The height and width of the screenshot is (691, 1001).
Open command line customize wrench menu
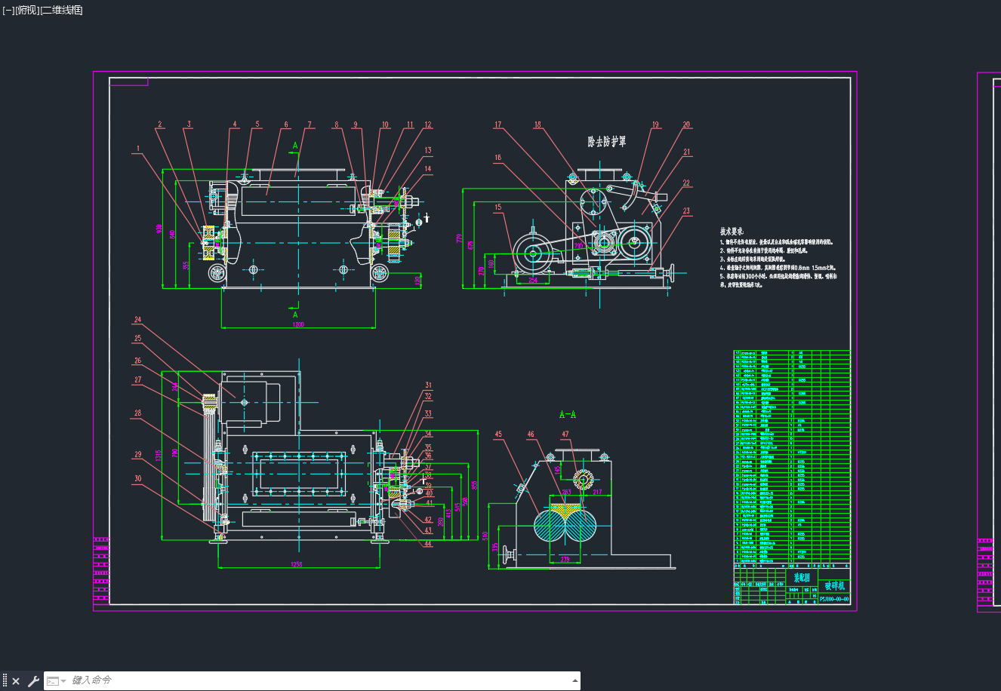click(33, 681)
